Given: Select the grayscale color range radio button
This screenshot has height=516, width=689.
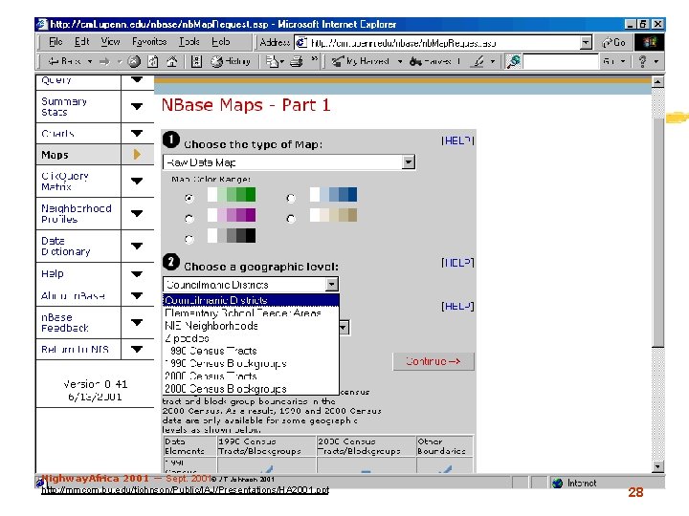Looking at the screenshot, I should pyautogui.click(x=189, y=239).
